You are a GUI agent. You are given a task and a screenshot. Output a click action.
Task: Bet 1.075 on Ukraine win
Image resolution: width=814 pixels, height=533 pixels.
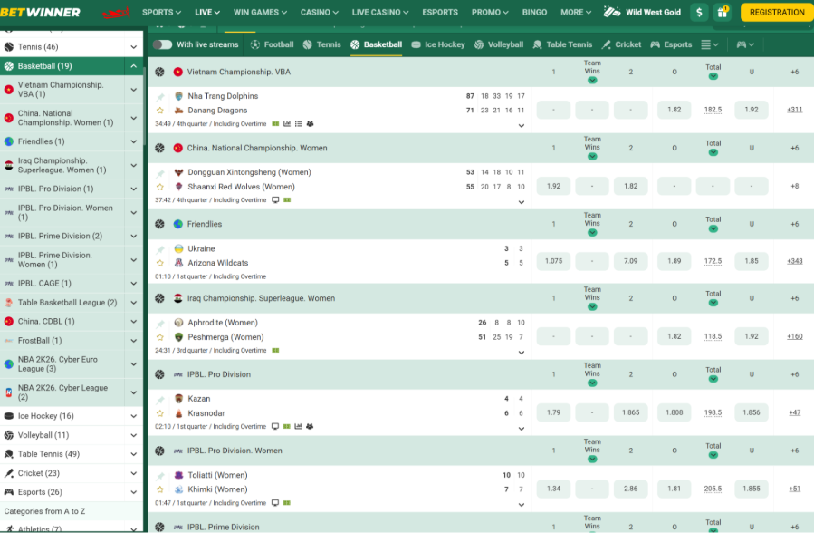[x=553, y=261]
